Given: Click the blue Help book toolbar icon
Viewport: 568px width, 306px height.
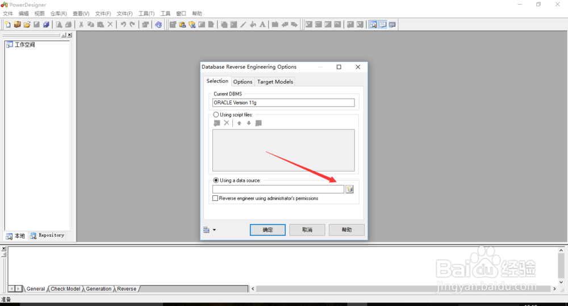Looking at the screenshot, I should (158, 24).
